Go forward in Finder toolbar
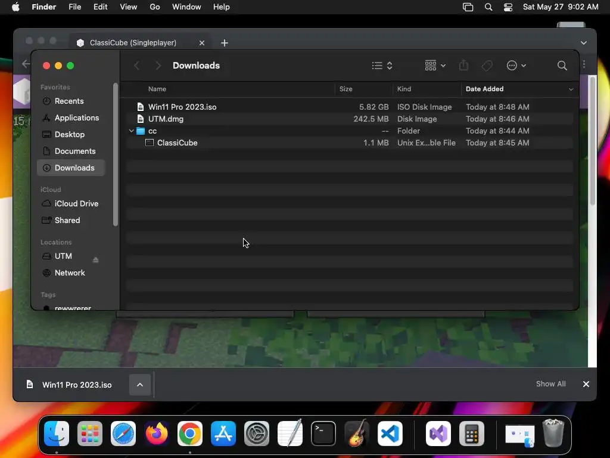Viewport: 610px width, 458px height. [x=158, y=66]
